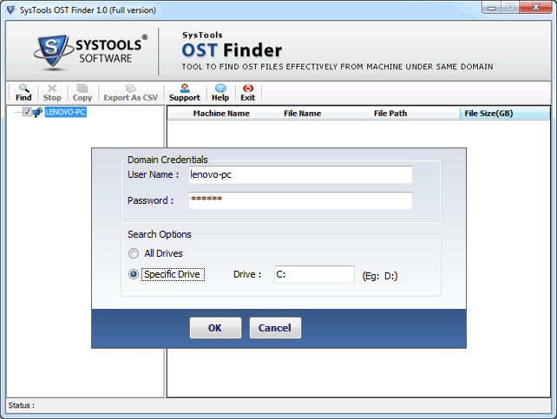Open Help from the toolbar

pos(220,93)
